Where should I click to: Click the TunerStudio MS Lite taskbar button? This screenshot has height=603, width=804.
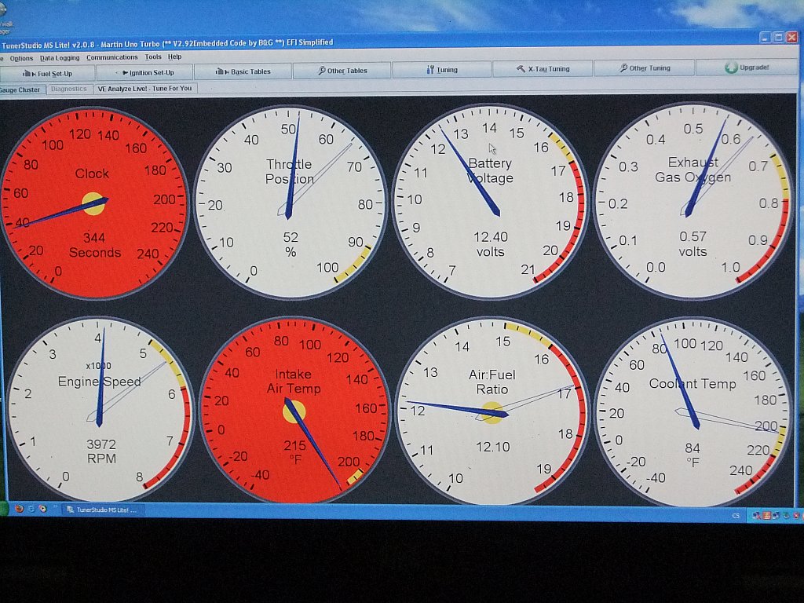click(x=102, y=510)
